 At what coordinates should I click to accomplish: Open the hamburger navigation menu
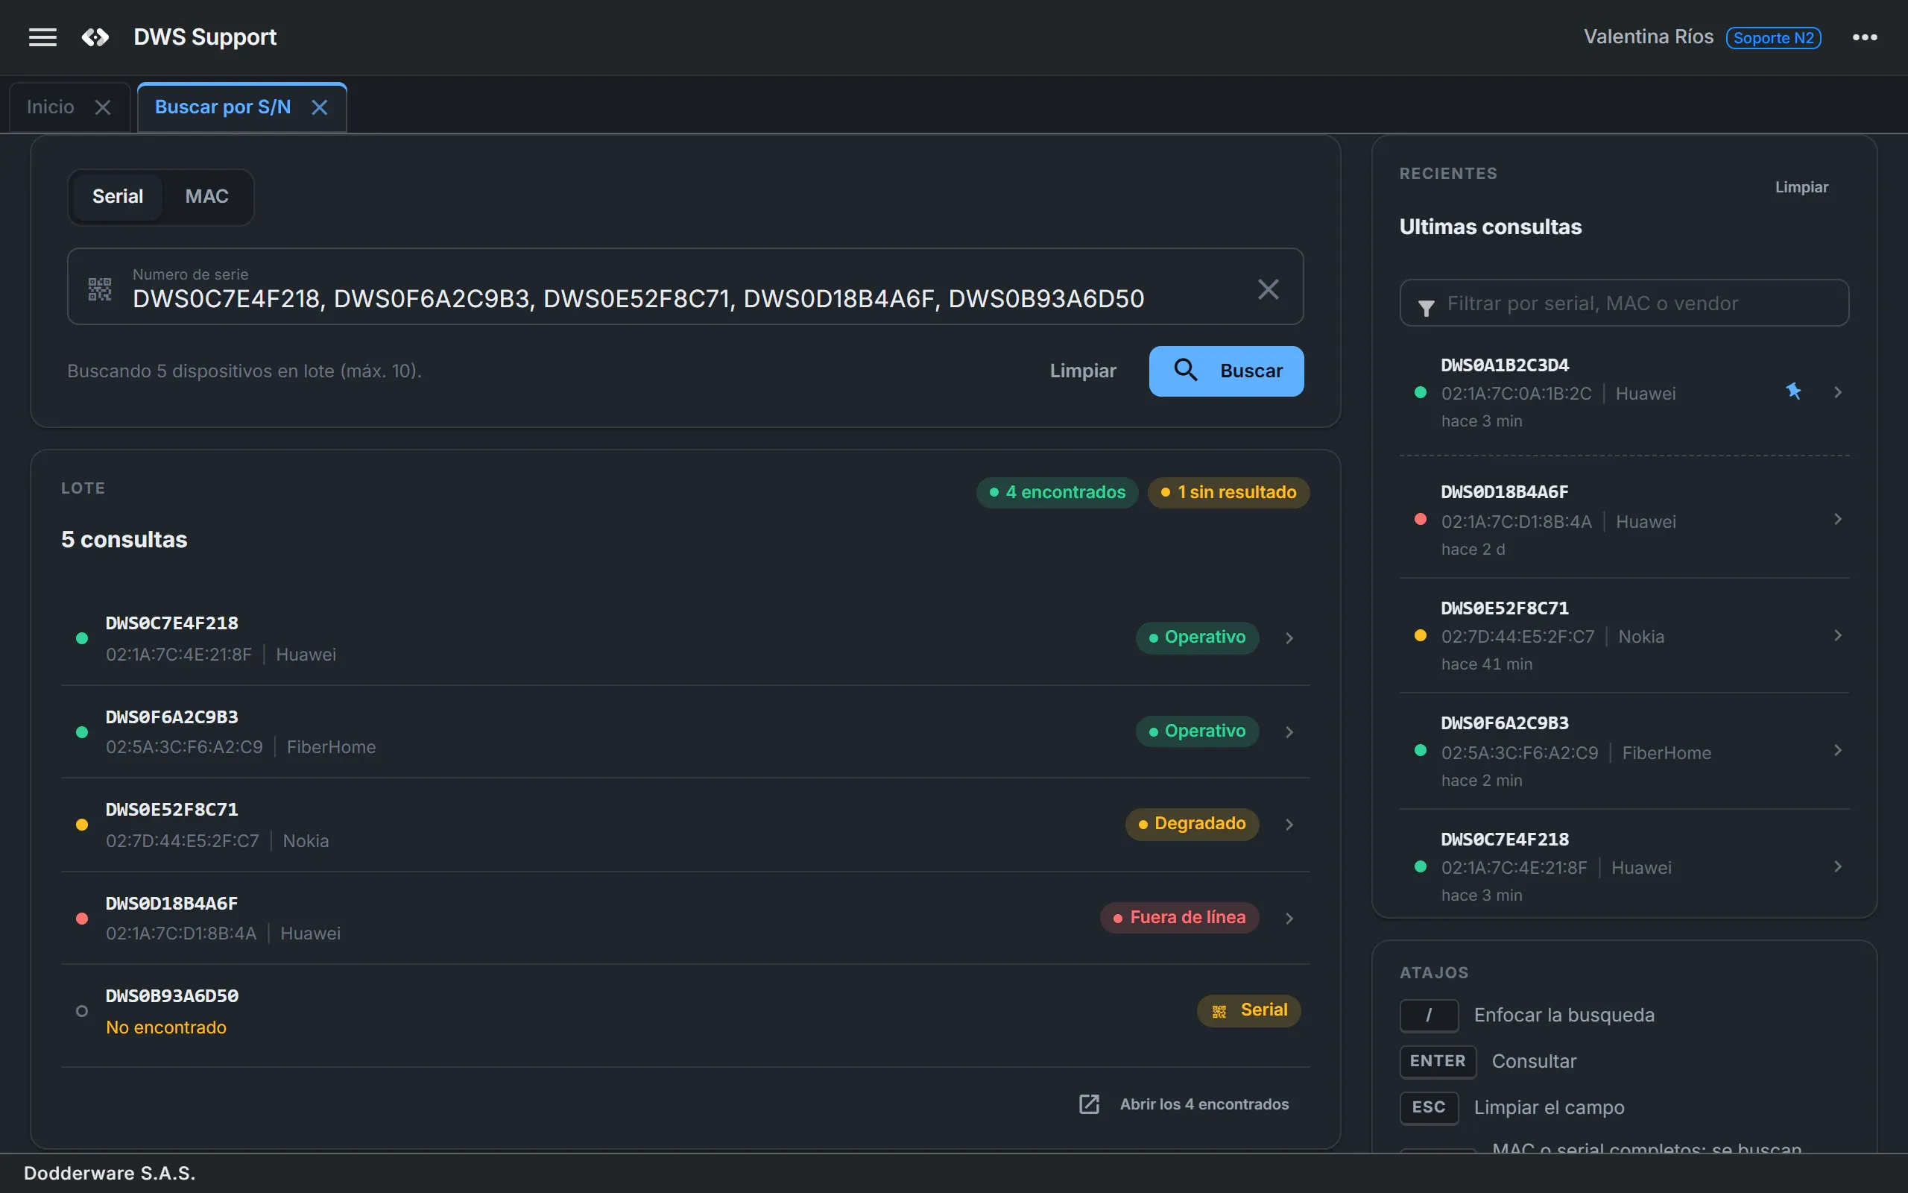pos(42,37)
